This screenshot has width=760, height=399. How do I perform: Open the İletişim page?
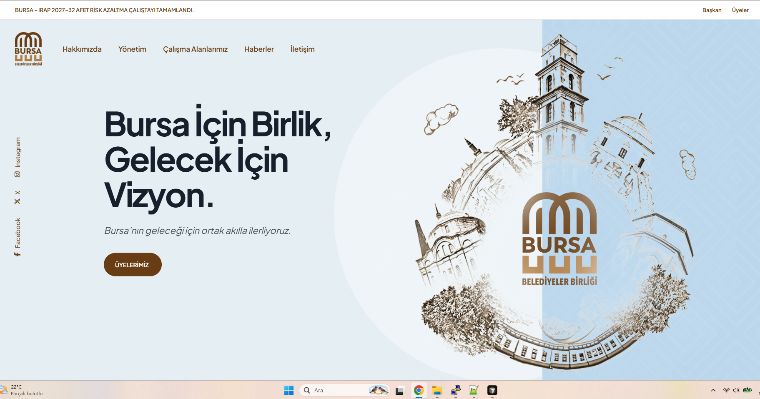click(x=303, y=49)
